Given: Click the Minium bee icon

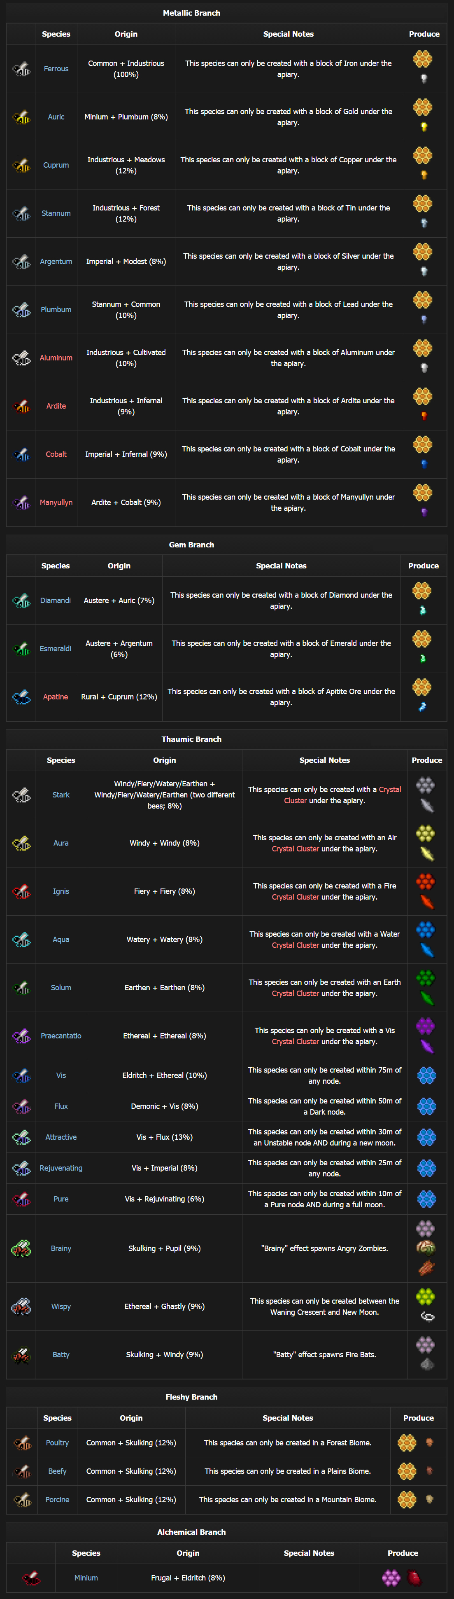Looking at the screenshot, I should (31, 1577).
